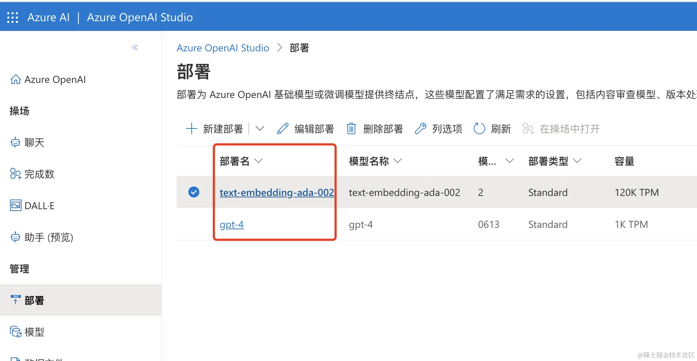Open the gpt-4 deployment link
Image resolution: width=697 pixels, height=361 pixels.
231,225
